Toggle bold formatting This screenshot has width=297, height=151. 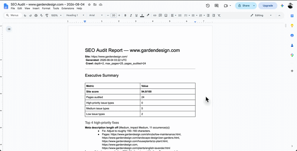(125, 16)
